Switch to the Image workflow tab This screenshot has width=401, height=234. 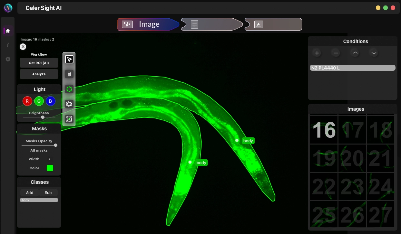tap(148, 24)
